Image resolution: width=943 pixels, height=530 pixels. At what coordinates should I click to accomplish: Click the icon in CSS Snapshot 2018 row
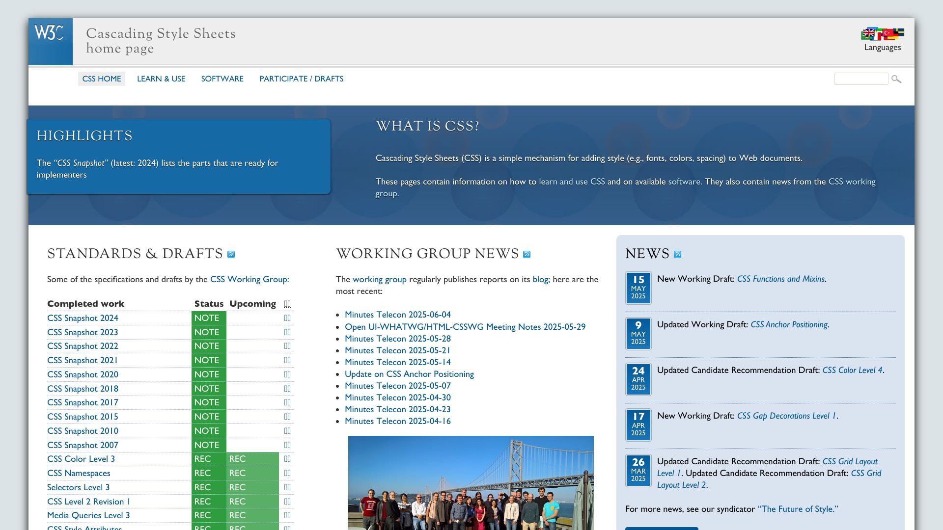tap(287, 389)
